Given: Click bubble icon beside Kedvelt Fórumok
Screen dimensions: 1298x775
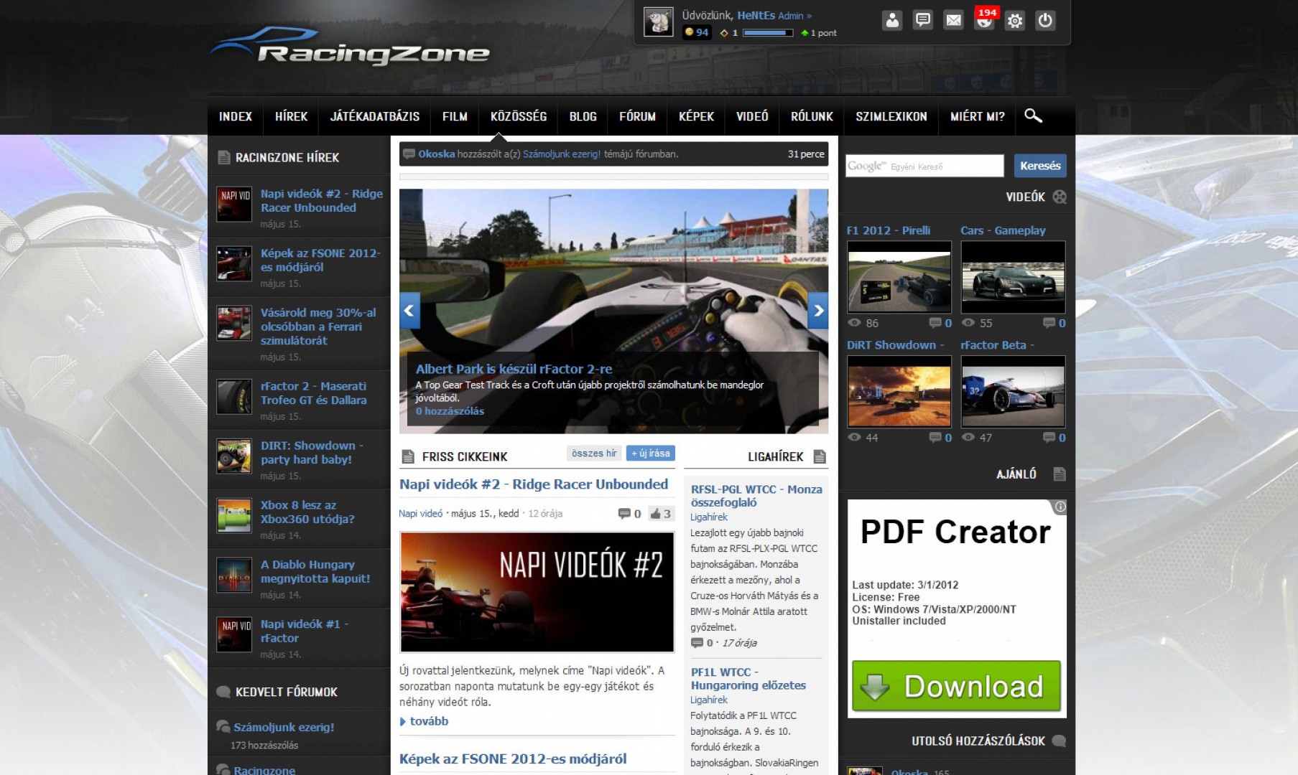Looking at the screenshot, I should coord(223,692).
